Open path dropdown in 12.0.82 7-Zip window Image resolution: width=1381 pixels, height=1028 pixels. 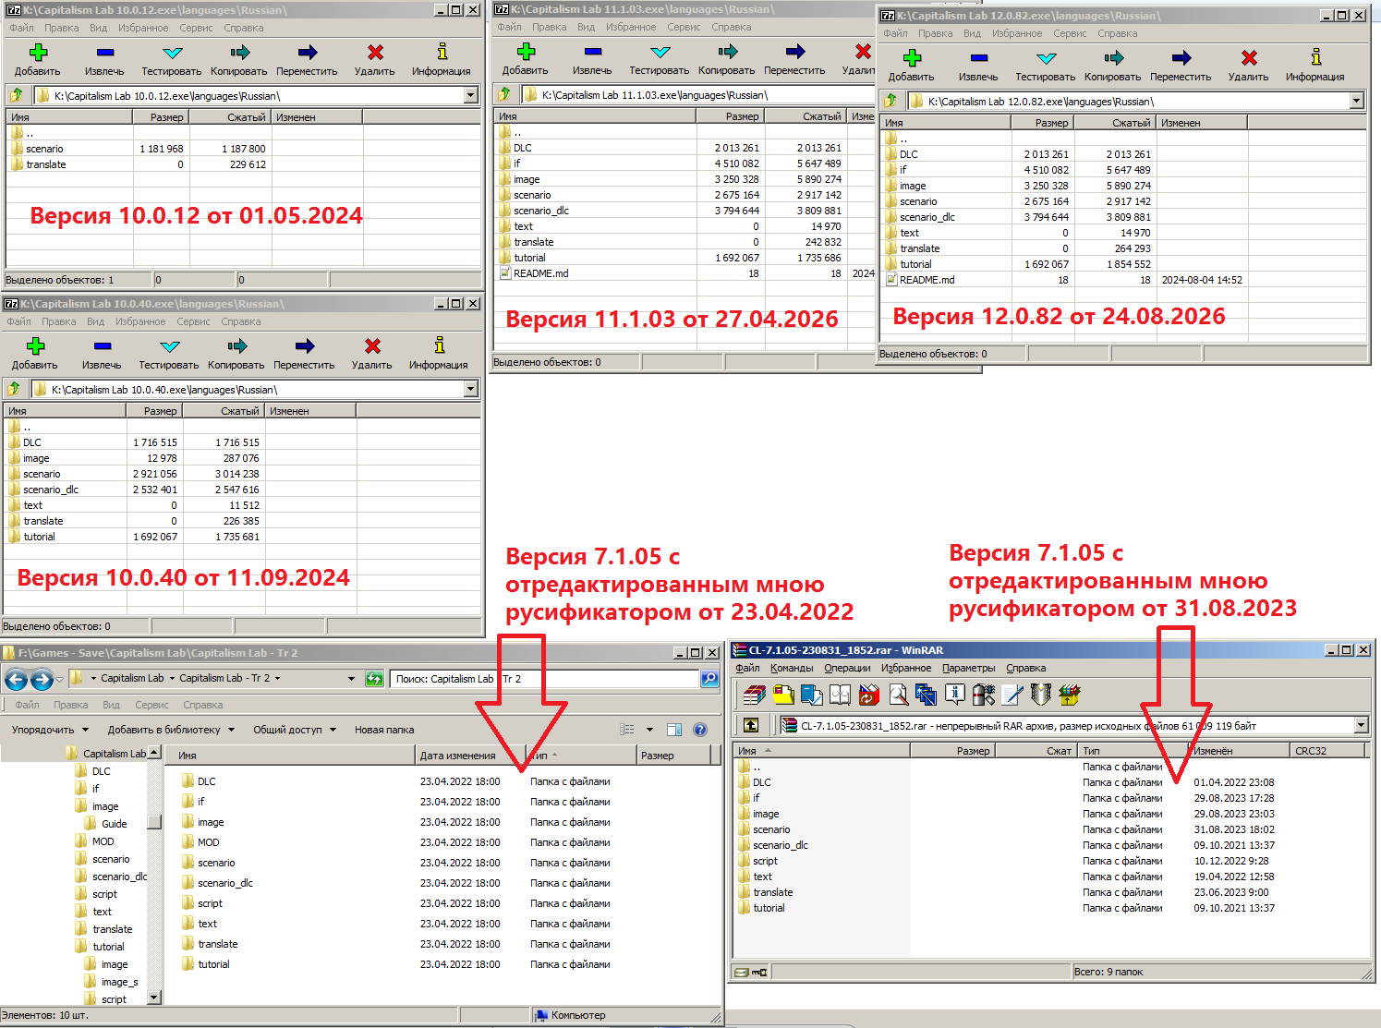pyautogui.click(x=1356, y=102)
